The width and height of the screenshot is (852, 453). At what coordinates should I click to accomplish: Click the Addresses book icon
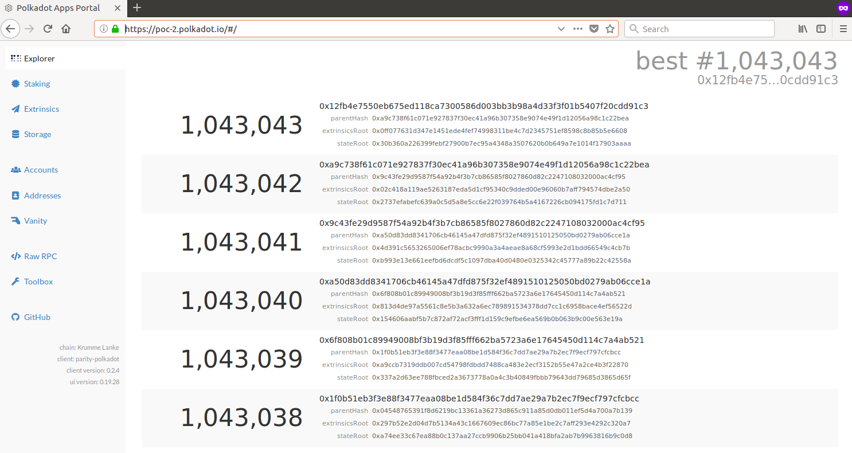15,196
